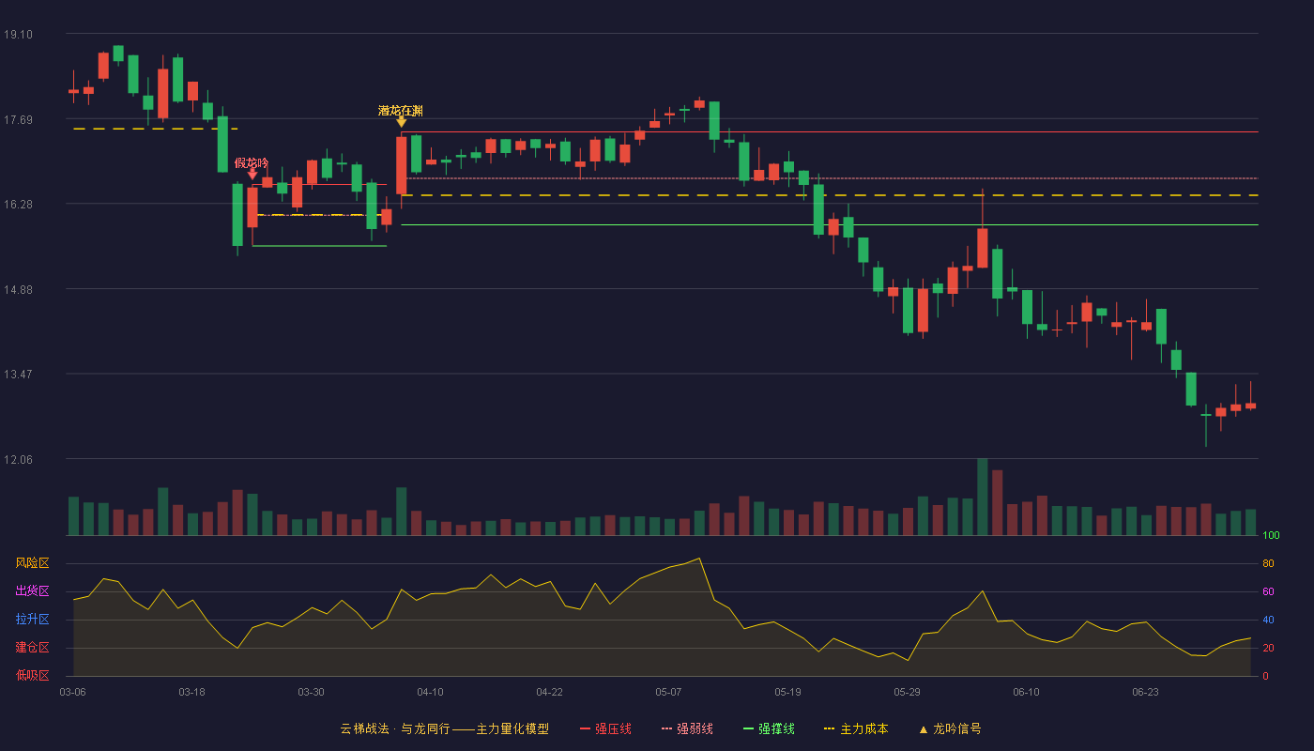1314x751 pixels.
Task: Select the 潜龙在渊 signal label
Action: click(x=401, y=111)
